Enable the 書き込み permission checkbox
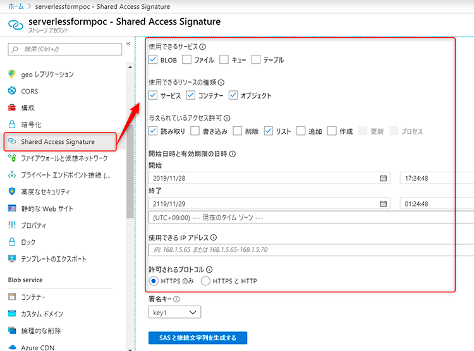Viewport: 474px width, 351px height. click(195, 131)
